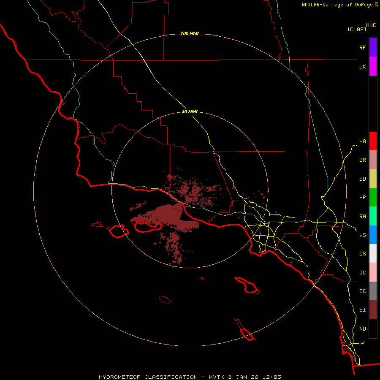Viewport: 380px width, 380px height.
Task: Click the Hydrometeor Classification KVTX title text
Action: click(190, 377)
